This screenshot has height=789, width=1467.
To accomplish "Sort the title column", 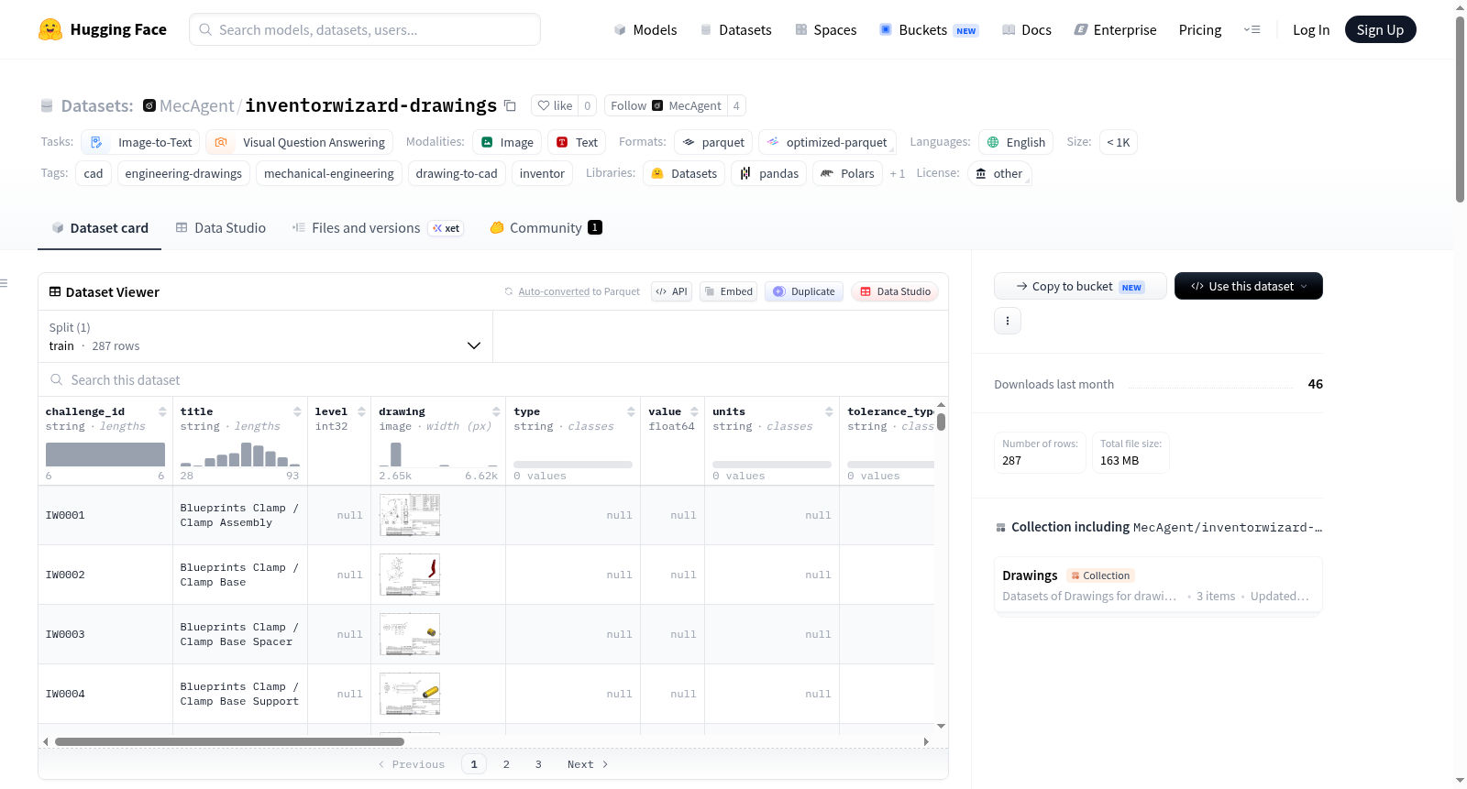I will (x=297, y=411).
